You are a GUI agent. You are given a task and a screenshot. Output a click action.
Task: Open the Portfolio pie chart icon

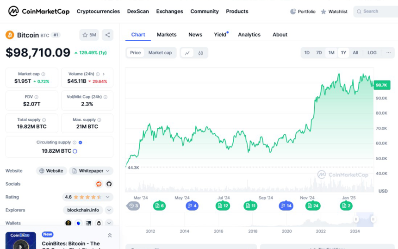(293, 12)
